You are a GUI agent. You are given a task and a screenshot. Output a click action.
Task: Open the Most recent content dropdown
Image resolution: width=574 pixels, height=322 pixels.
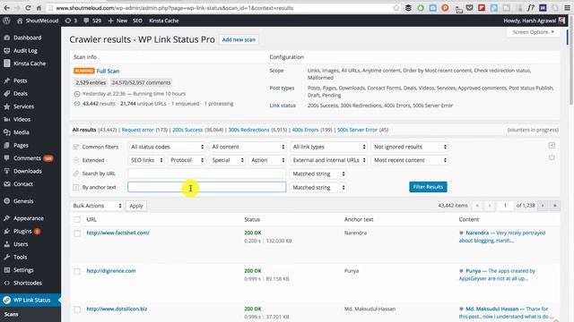(x=410, y=160)
